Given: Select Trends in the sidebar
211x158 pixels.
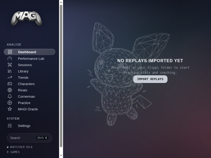Looking at the screenshot, I should [x=30, y=77].
